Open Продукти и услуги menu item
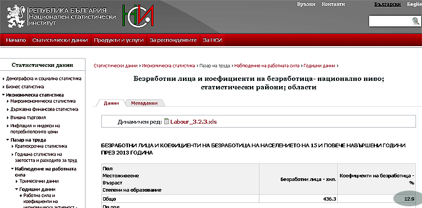This screenshot has width=422, height=208. 119,40
